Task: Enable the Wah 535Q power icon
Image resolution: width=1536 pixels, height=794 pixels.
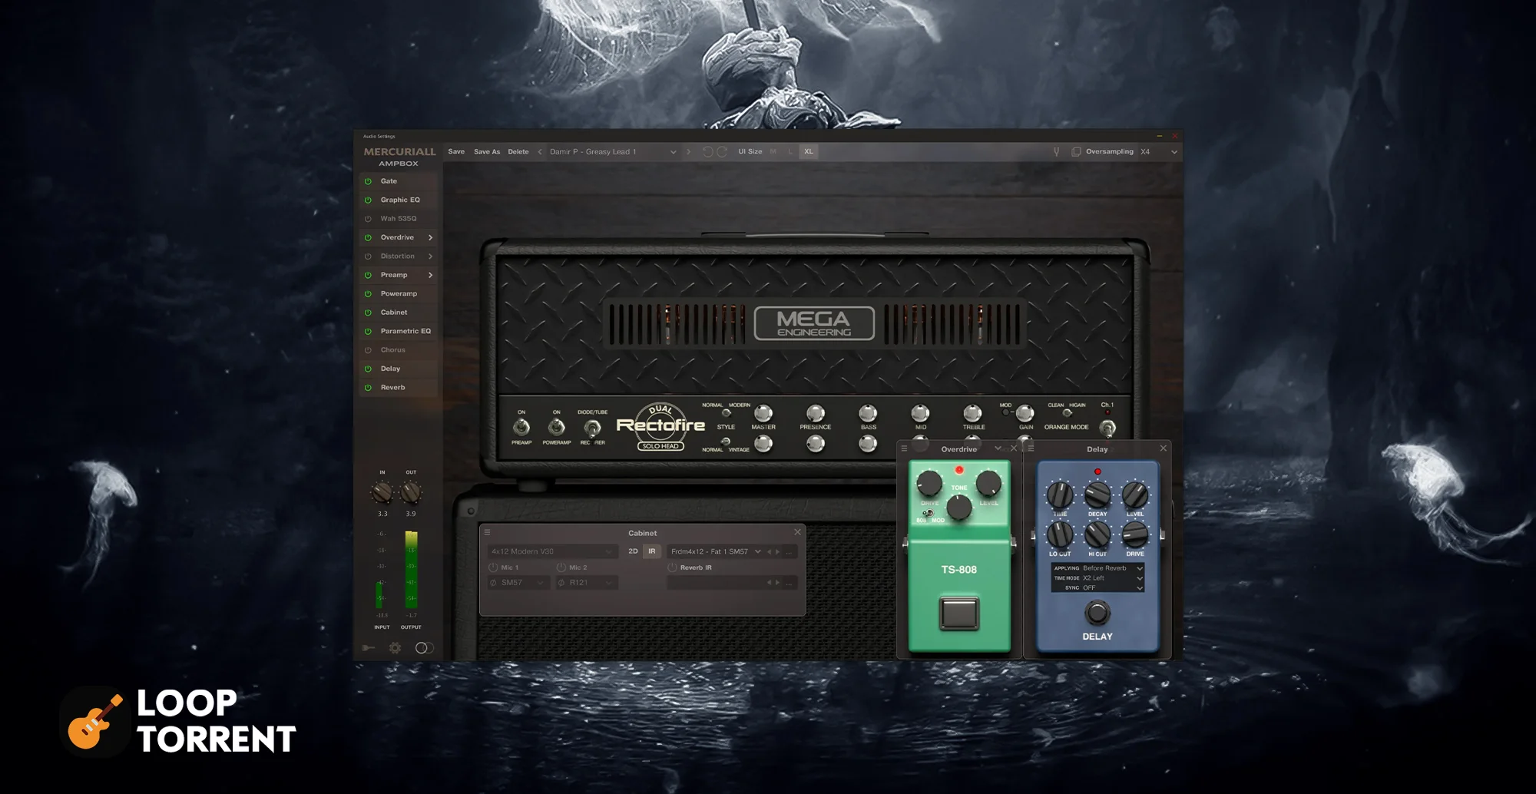Action: 368,219
